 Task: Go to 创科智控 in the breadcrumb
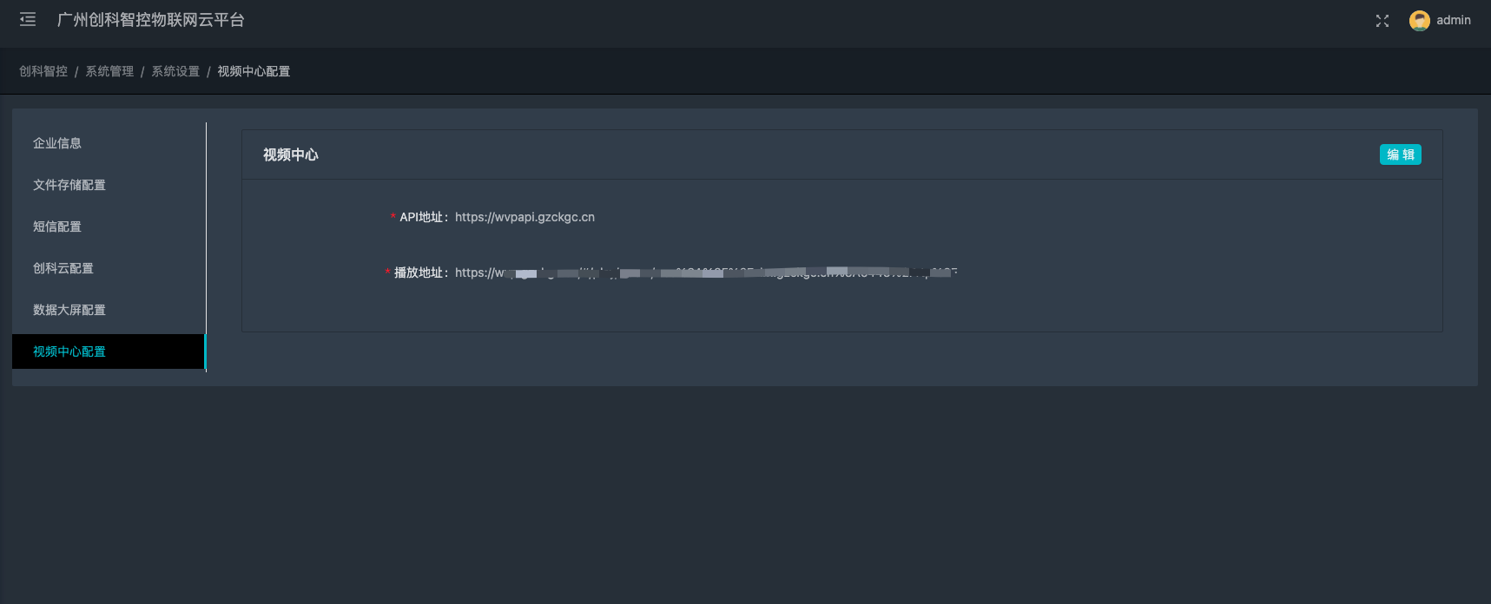pyautogui.click(x=43, y=71)
